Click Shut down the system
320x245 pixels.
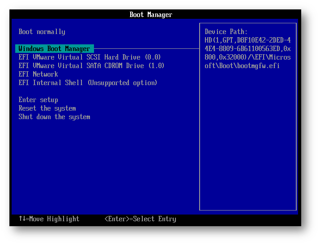point(54,117)
